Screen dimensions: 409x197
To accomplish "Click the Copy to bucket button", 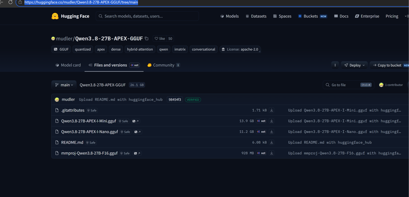I will (389, 65).
